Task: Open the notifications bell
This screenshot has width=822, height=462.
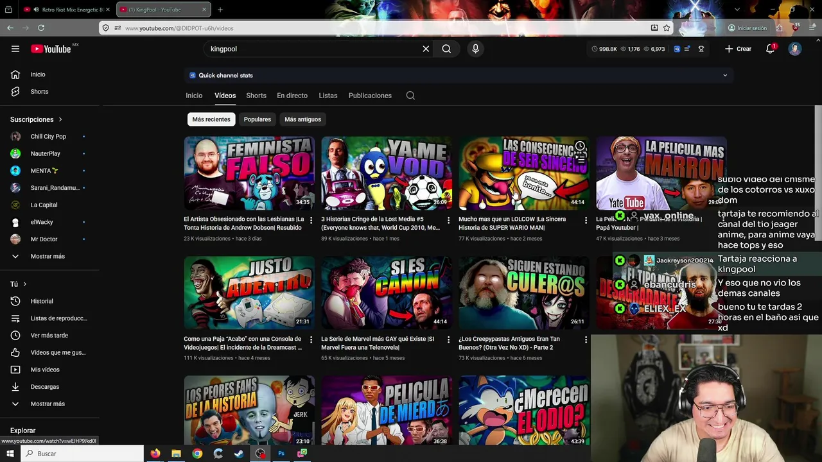Action: tap(770, 49)
